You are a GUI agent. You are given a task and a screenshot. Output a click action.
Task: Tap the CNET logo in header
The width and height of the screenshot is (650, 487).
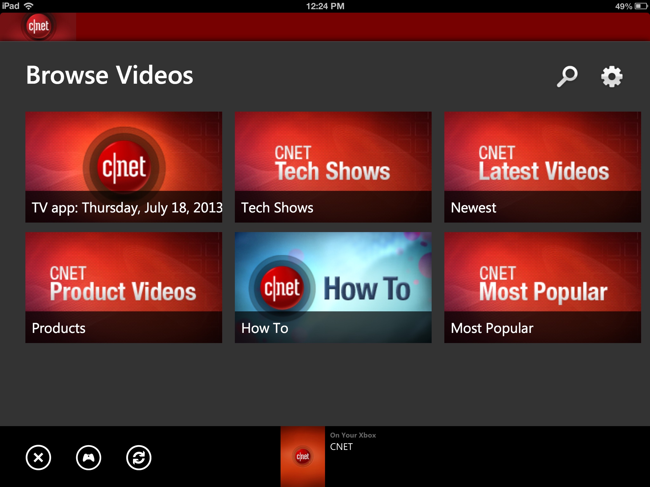coord(38,27)
